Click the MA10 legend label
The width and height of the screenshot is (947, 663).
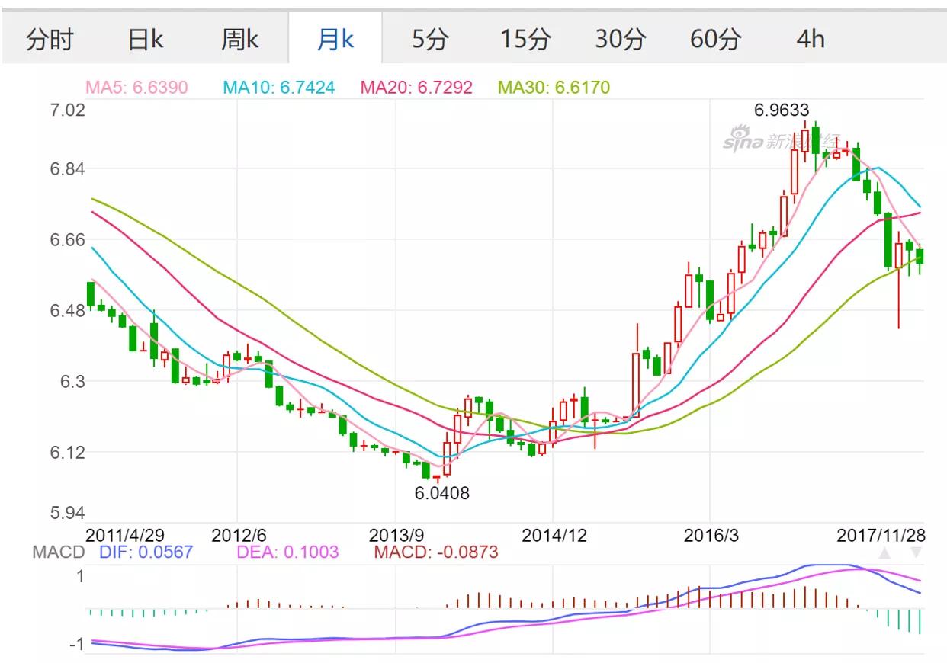(x=279, y=88)
